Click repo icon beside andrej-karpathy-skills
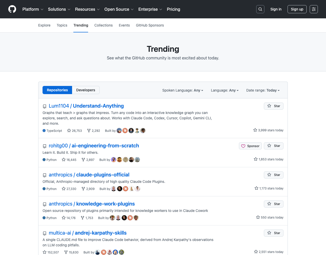The width and height of the screenshot is (326, 255). click(45, 233)
